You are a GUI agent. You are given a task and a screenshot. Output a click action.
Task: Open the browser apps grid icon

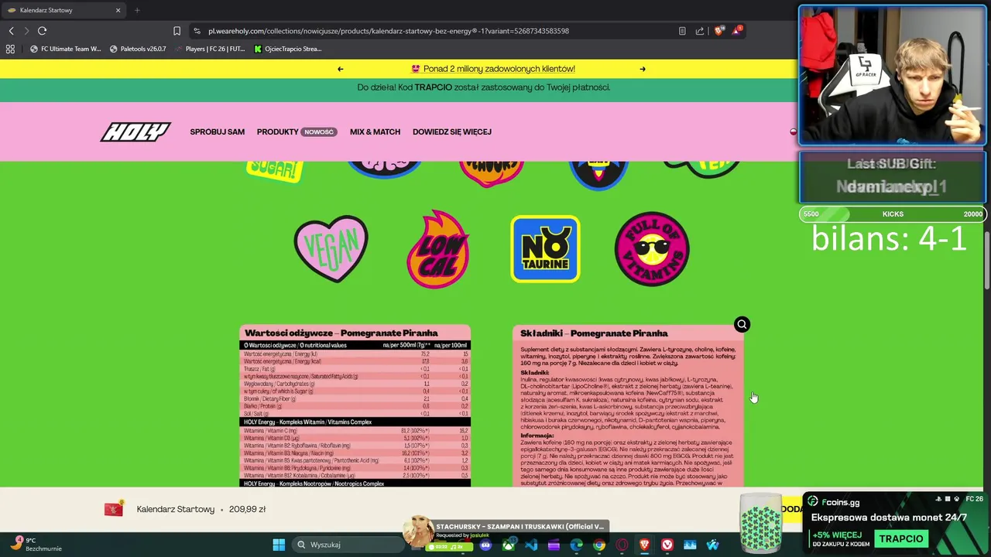[x=10, y=49]
